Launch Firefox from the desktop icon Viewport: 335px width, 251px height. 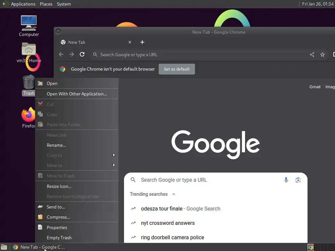point(28,118)
